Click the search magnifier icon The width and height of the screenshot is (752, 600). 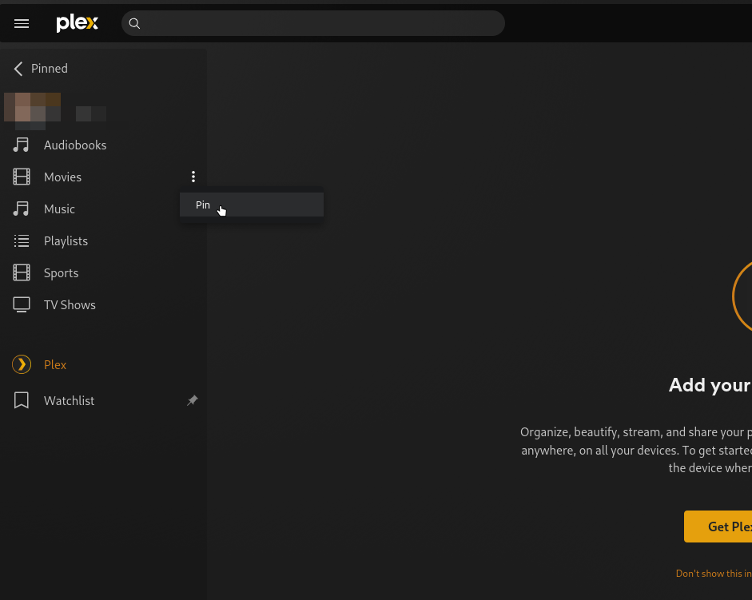135,23
